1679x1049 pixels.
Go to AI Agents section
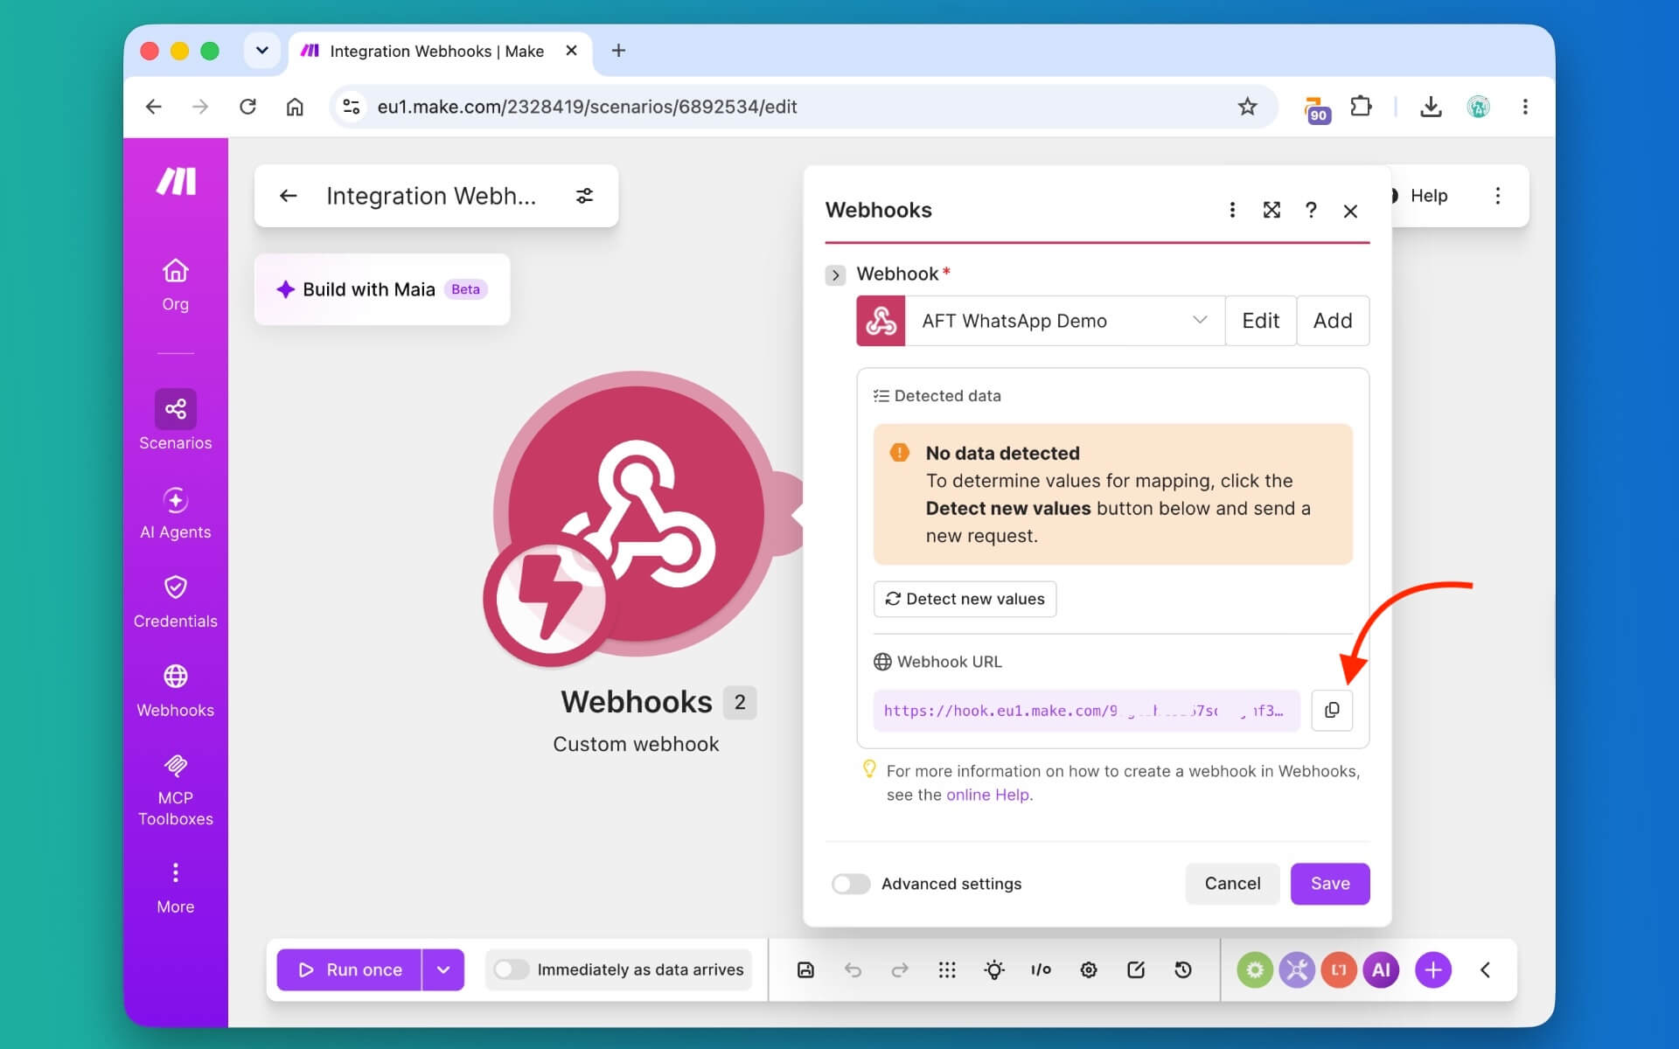pos(175,513)
